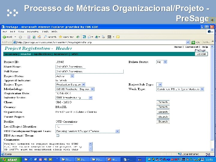The height and width of the screenshot is (162, 216).
Task: Expand the Project Type dropdown
Action: pos(83,84)
